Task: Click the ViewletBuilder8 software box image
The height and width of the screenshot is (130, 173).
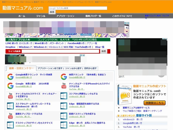Action: click(x=125, y=95)
